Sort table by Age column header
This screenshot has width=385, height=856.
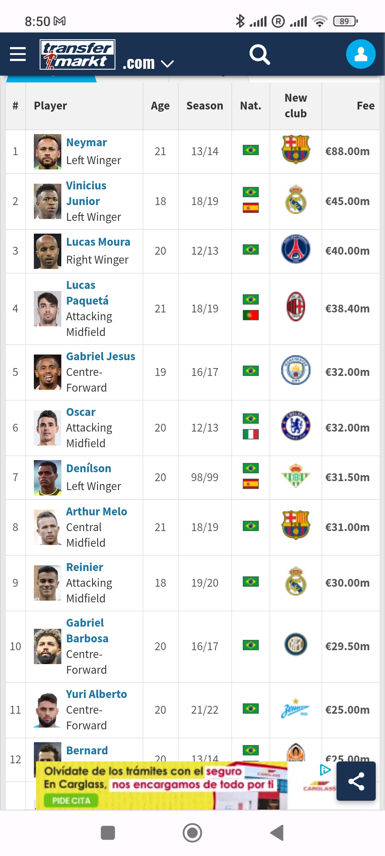[x=160, y=106]
